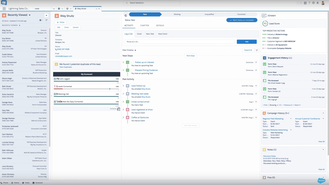Open the Leads navigation dropdown arrow
This screenshot has height=185, width=329.
pyautogui.click(x=54, y=9)
